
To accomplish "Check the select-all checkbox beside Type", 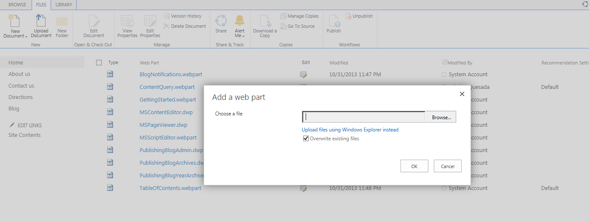I will coord(99,62).
